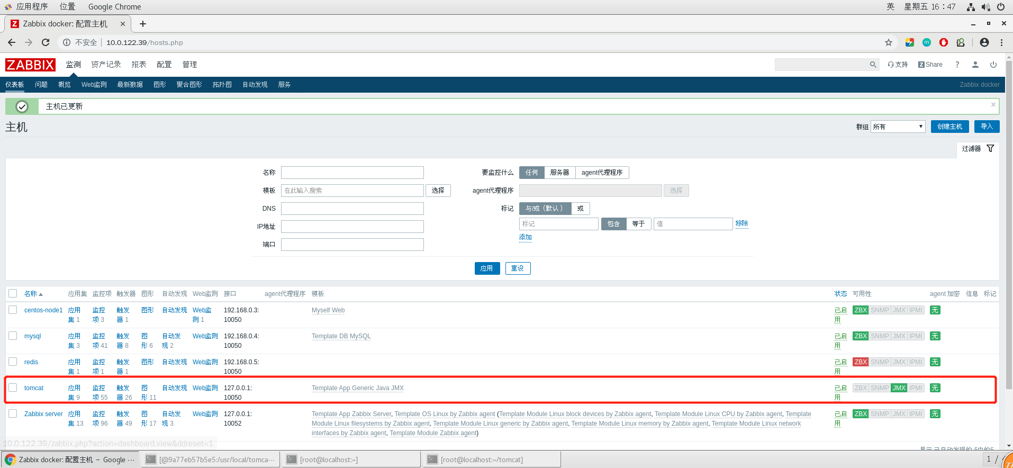
Task: Click the Zabbix global search box
Action: tap(821, 65)
